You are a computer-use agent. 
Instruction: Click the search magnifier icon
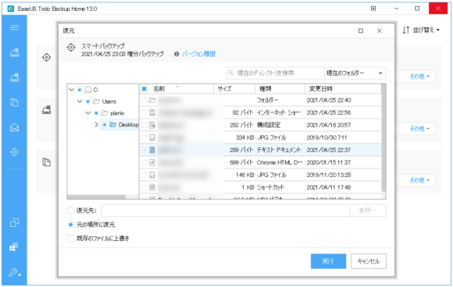click(x=231, y=73)
